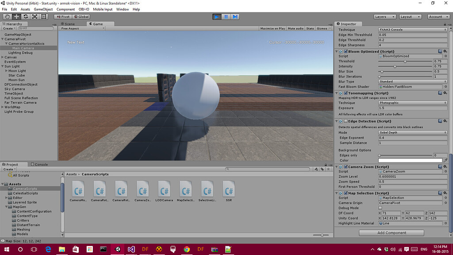Pause the game playback
This screenshot has width=453, height=255.
click(x=226, y=16)
